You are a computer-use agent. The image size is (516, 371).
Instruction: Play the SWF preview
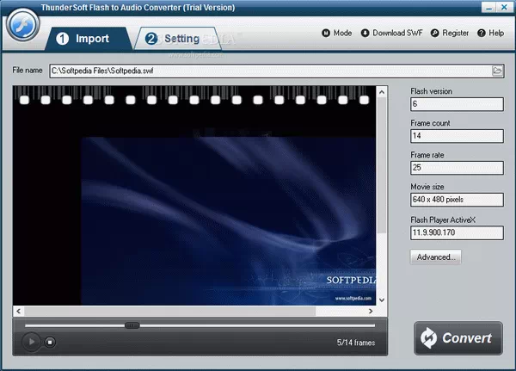coord(31,342)
